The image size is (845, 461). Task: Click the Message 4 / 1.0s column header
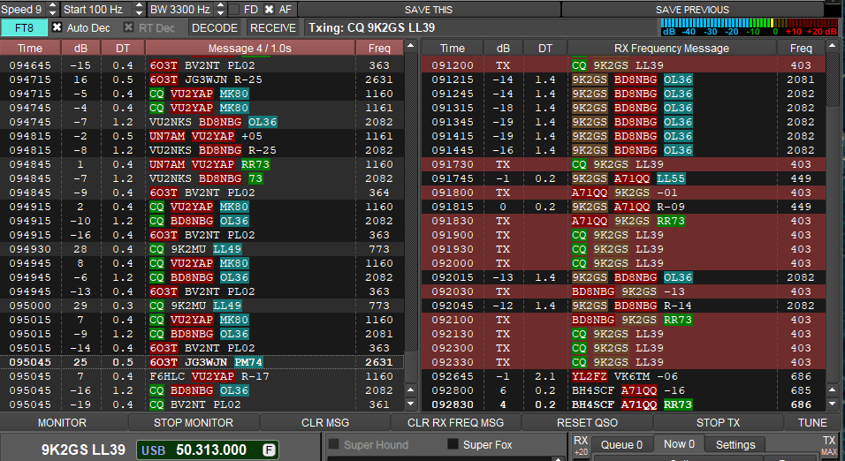(x=250, y=48)
